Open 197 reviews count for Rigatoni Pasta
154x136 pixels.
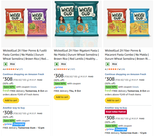(73, 69)
